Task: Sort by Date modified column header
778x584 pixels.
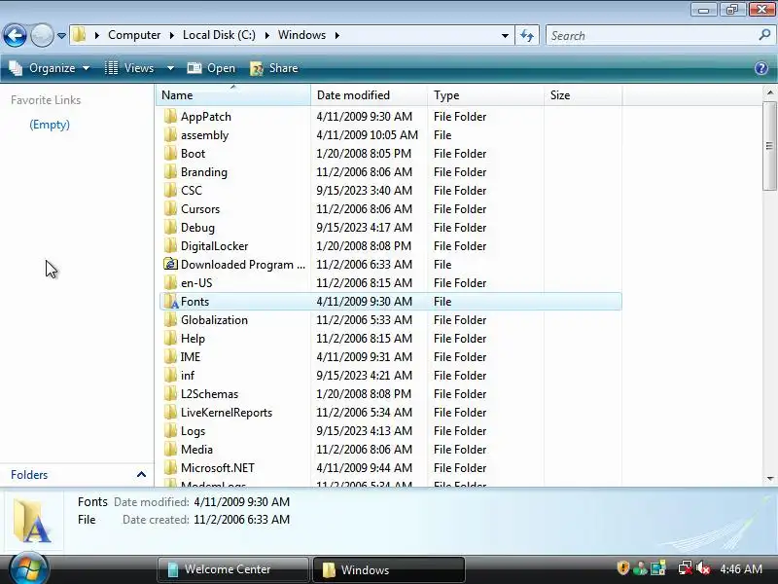Action: 369,94
